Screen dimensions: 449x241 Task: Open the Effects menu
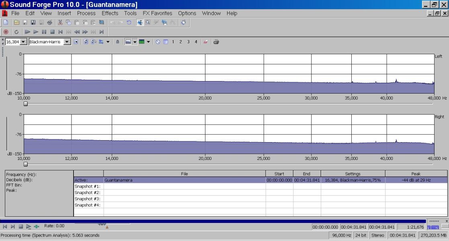coord(110,13)
